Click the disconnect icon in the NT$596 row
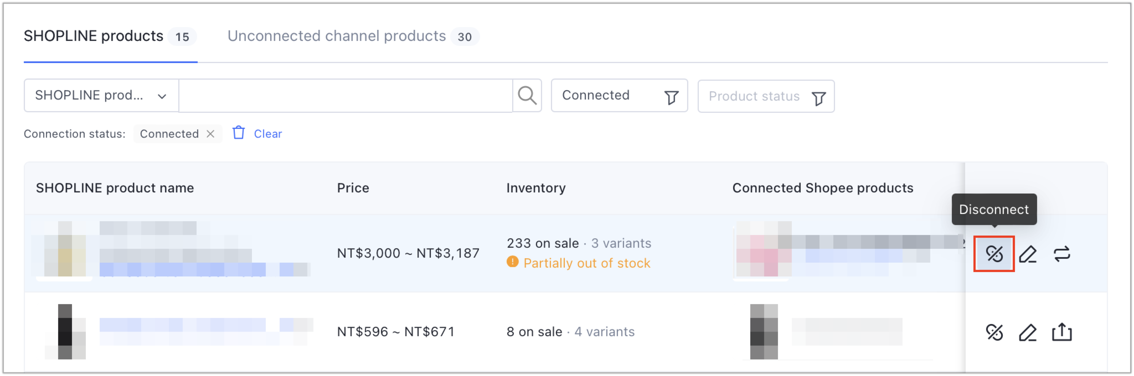The image size is (1134, 376). (994, 332)
